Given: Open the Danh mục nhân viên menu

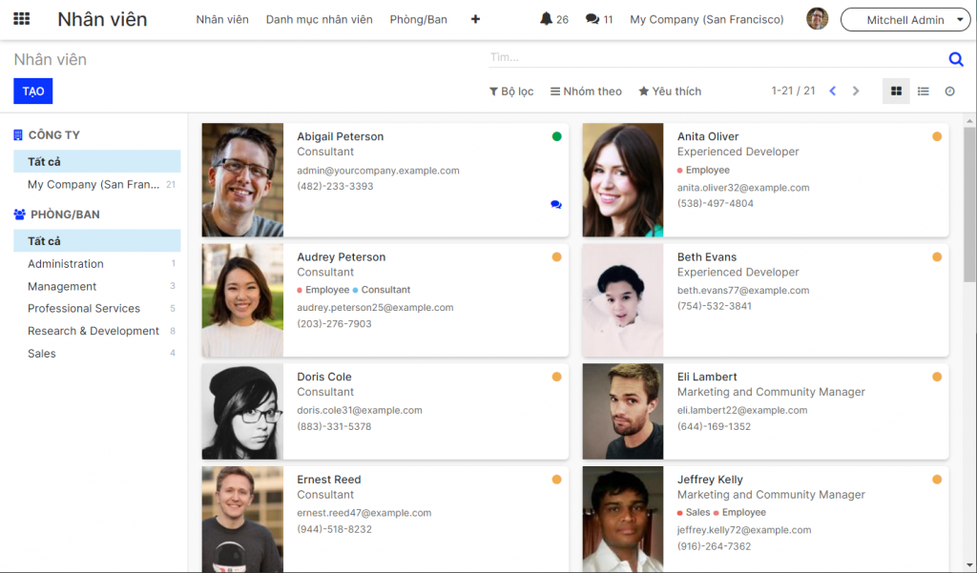Looking at the screenshot, I should pyautogui.click(x=319, y=19).
